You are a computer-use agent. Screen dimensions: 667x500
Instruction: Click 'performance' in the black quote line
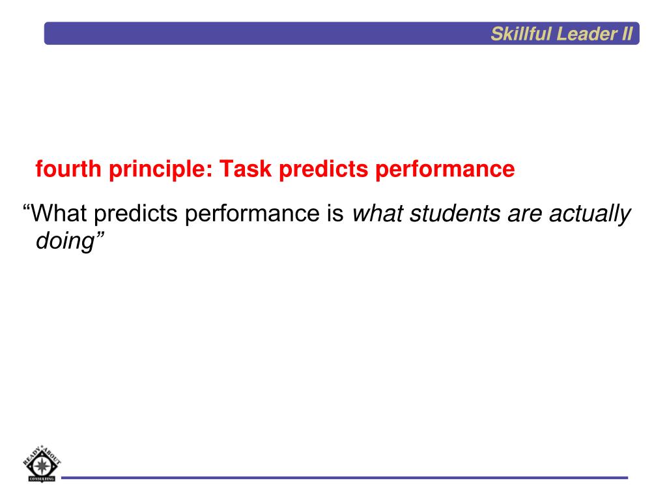coord(252,214)
